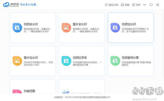Open the 智能抠图 title
The image size is (164, 101).
[x=30, y=91]
